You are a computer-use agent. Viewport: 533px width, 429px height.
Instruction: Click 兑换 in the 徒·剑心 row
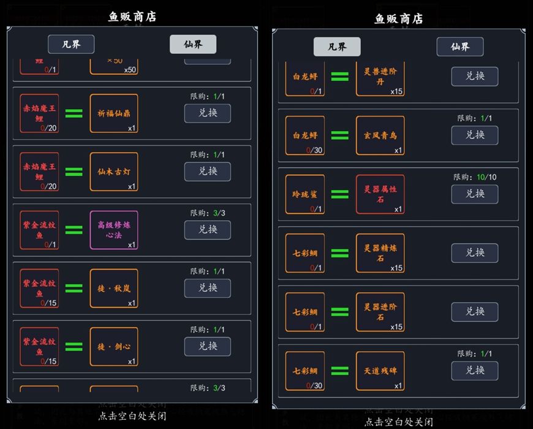point(208,346)
